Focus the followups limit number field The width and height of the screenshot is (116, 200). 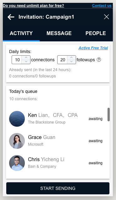coord(62,60)
